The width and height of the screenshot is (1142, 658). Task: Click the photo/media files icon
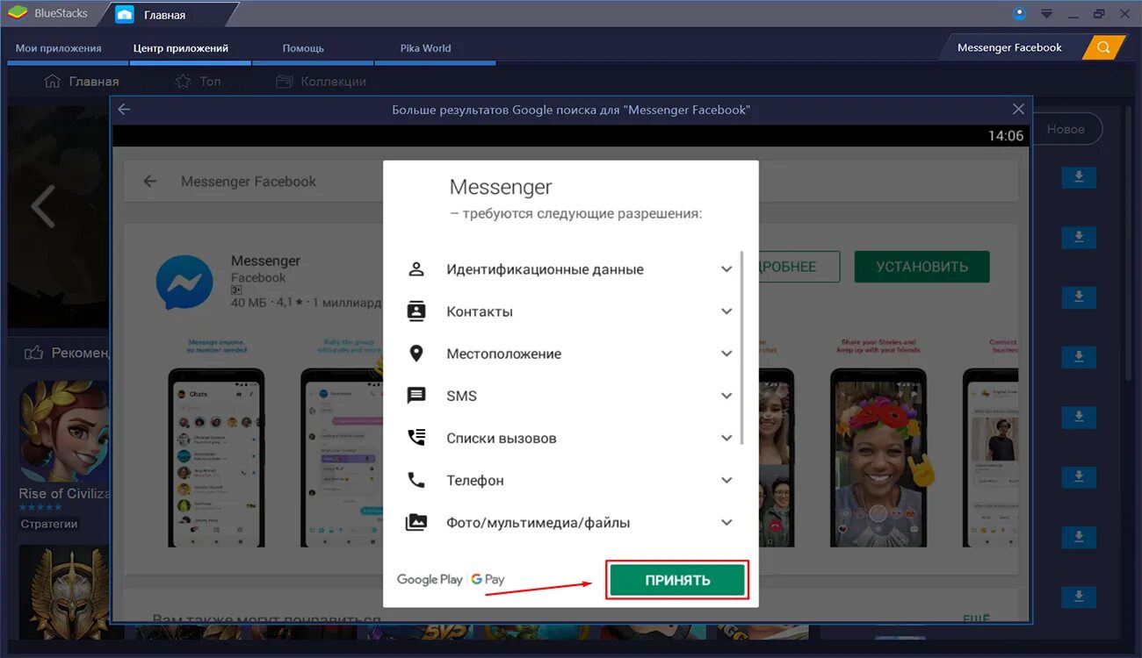click(x=416, y=522)
